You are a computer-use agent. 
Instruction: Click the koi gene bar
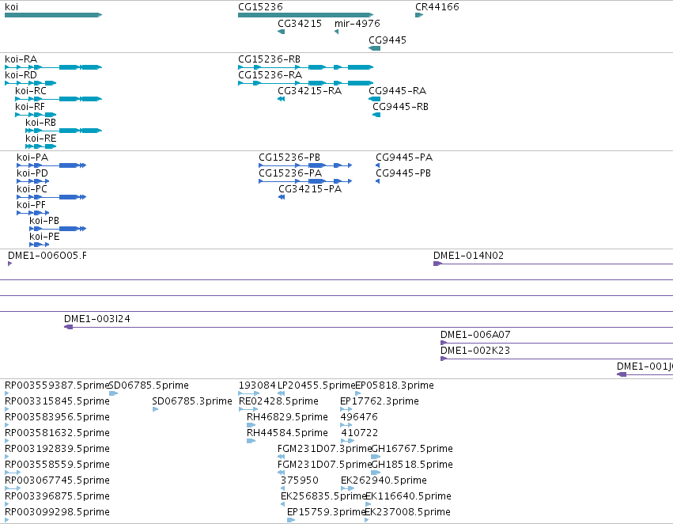pyautogui.click(x=53, y=15)
